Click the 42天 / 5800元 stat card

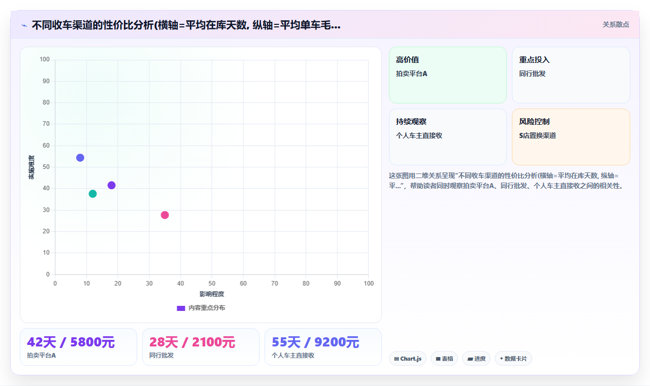(x=78, y=347)
